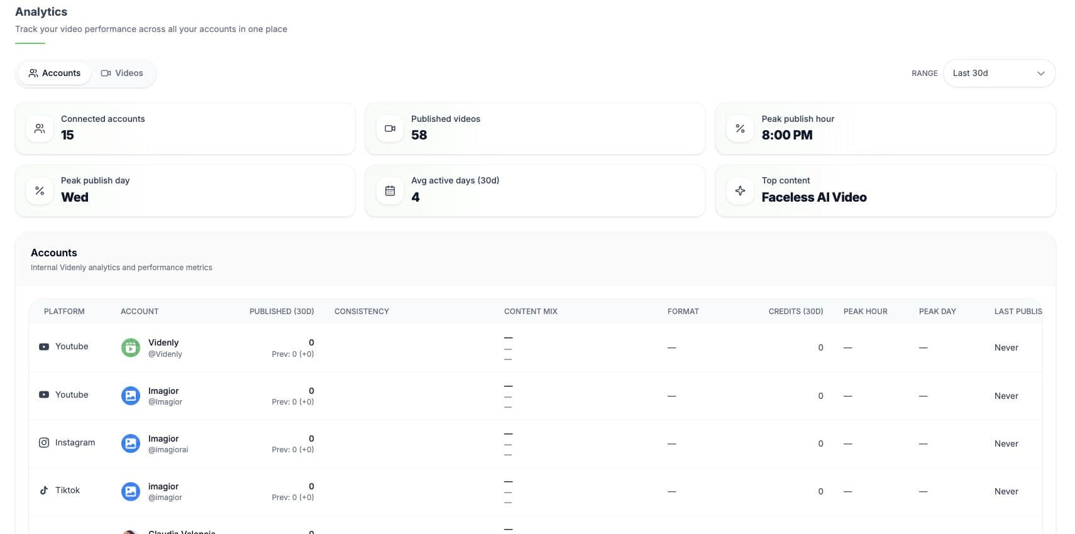Click the CREDITS (30D) column header
Screen dimensions: 1075x534
(x=796, y=312)
